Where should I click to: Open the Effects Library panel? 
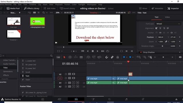(31, 8)
